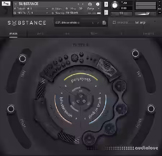Switch to the eq tab
This screenshot has width=162, height=156.
point(67,34)
